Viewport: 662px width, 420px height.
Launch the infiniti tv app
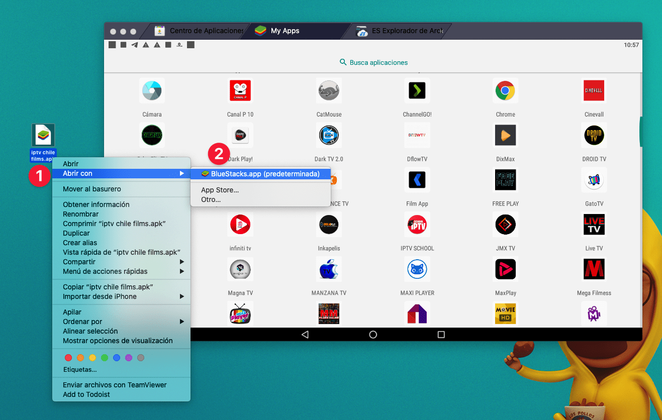[240, 225]
